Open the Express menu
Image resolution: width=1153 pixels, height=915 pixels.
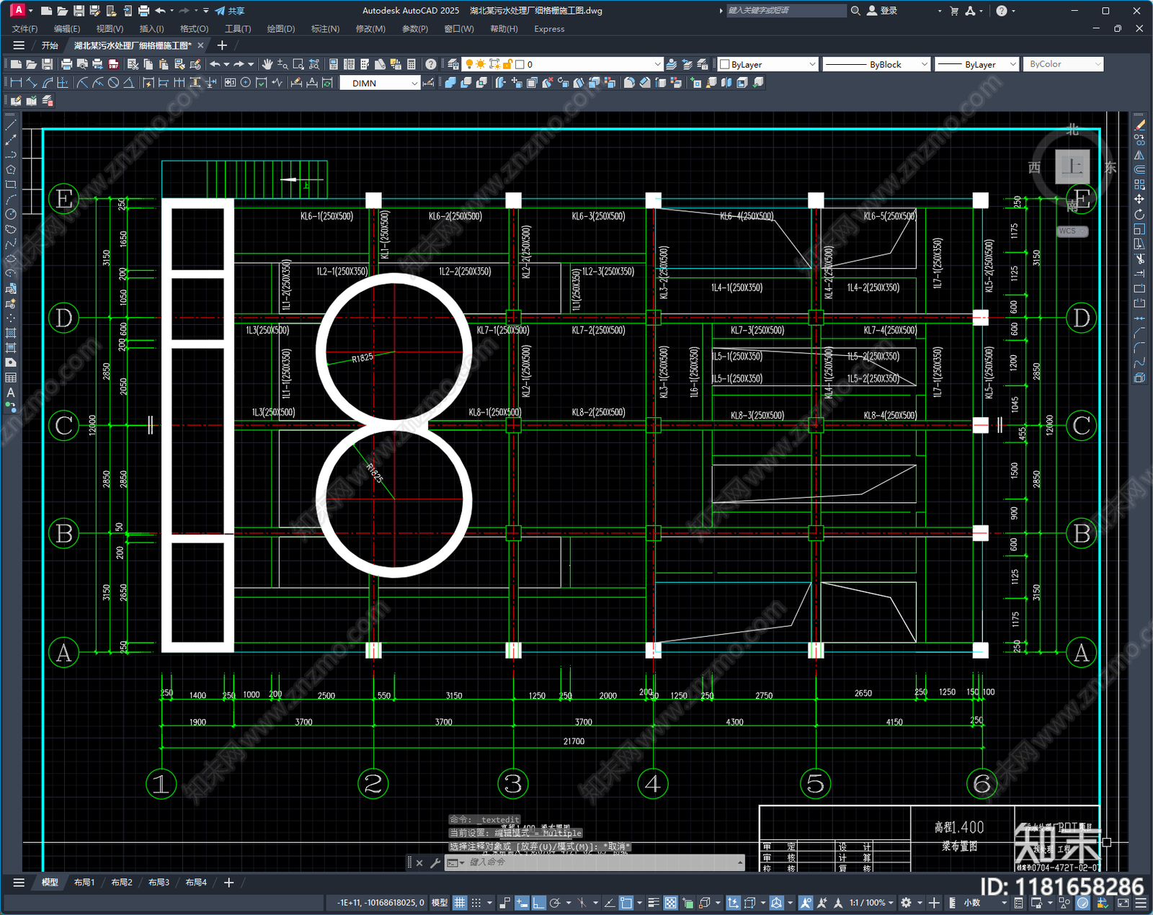(549, 29)
